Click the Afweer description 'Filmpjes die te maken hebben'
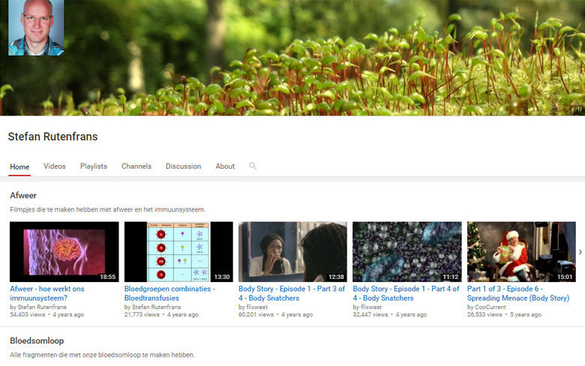The width and height of the screenshot is (585, 366). (107, 210)
